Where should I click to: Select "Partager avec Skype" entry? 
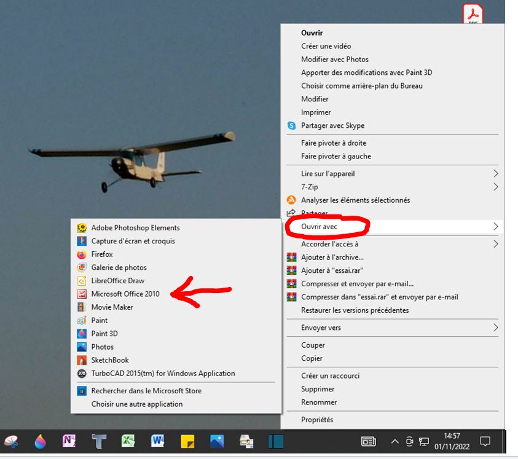tap(332, 125)
